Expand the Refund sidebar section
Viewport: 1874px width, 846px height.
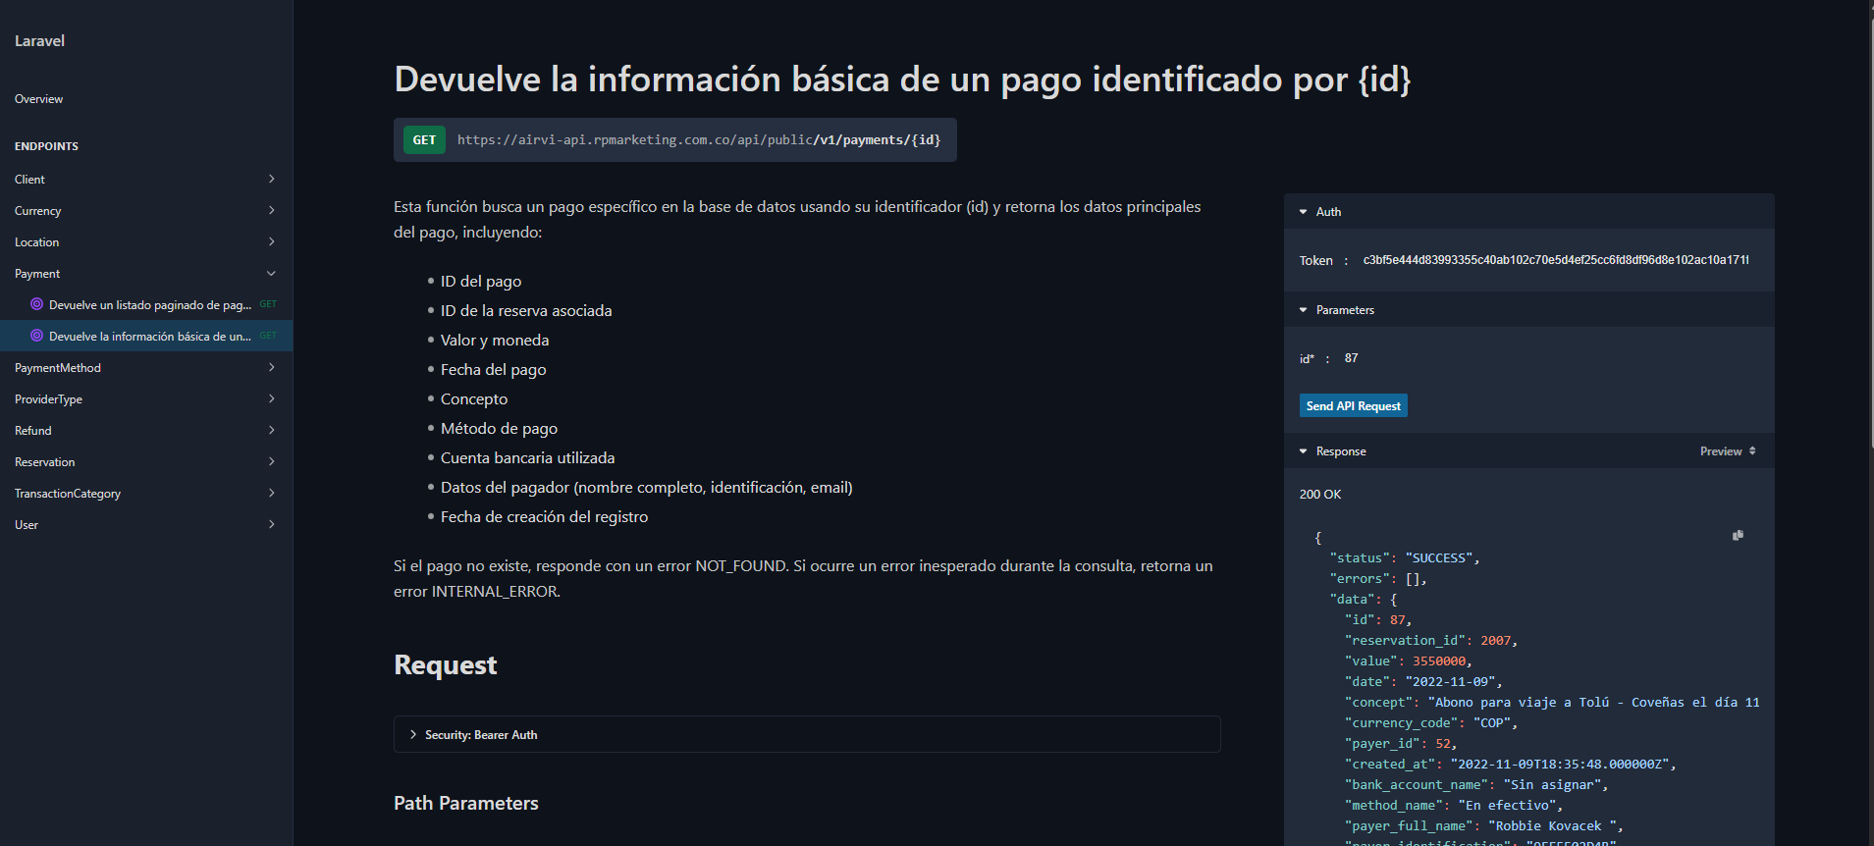271,431
